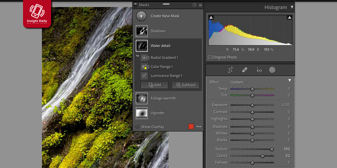The height and width of the screenshot is (168, 337).
Task: Click the Subtract button
Action: click(186, 85)
